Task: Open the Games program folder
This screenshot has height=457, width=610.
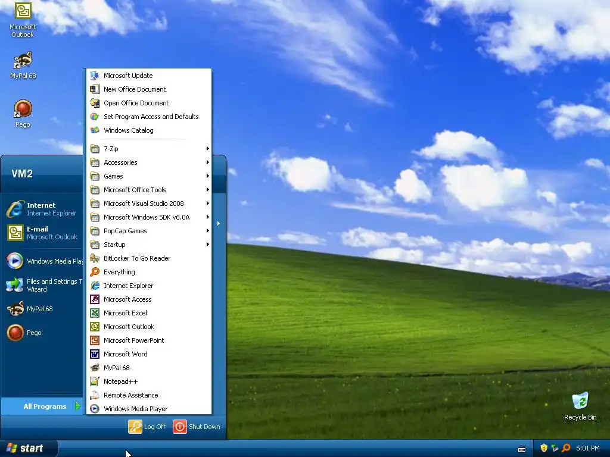Action: click(149, 176)
